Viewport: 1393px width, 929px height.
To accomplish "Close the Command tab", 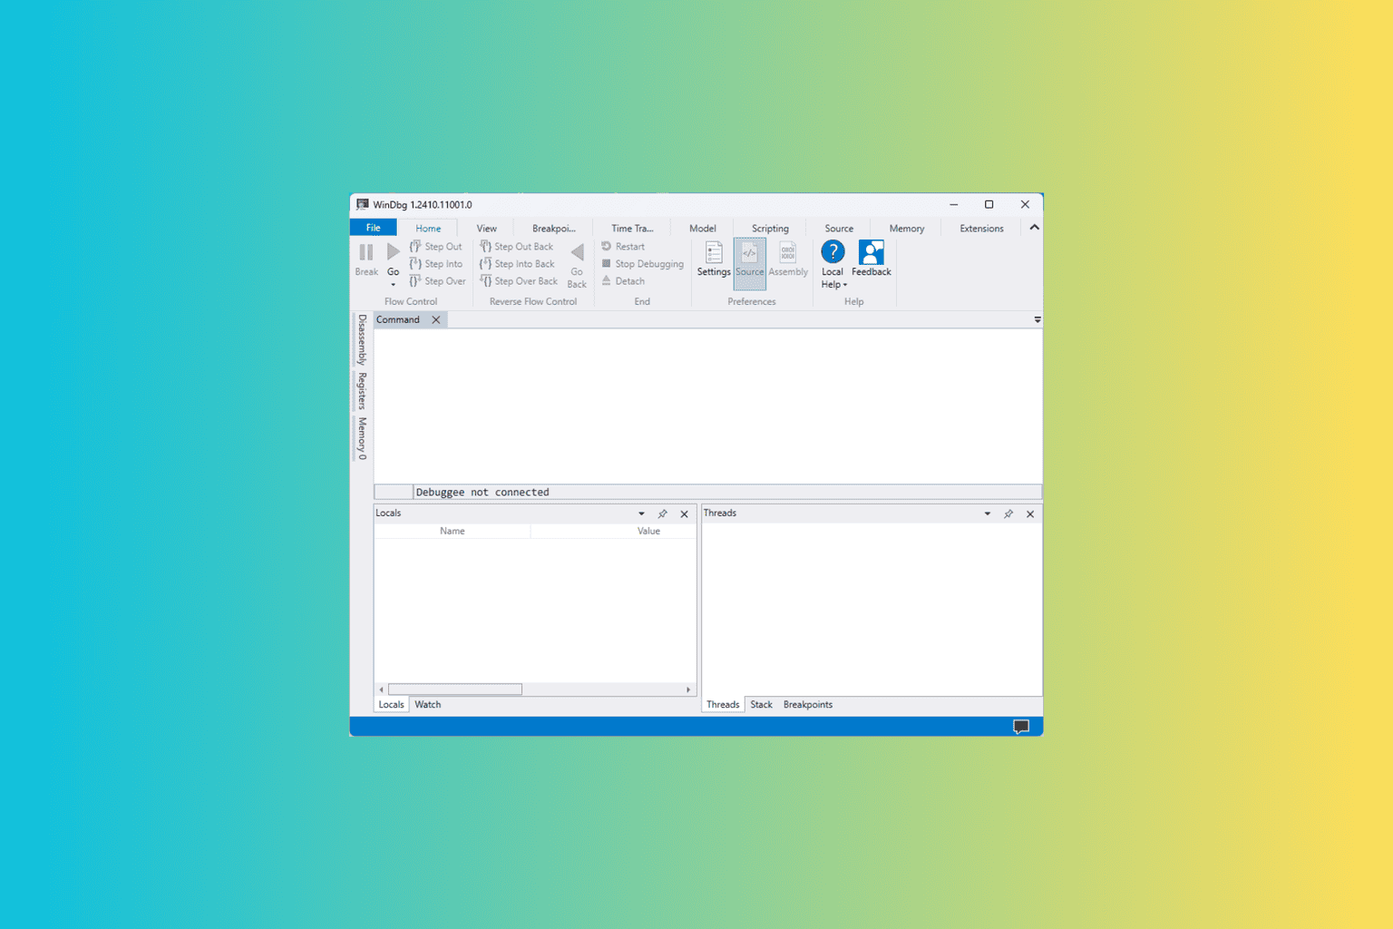I will [x=436, y=320].
